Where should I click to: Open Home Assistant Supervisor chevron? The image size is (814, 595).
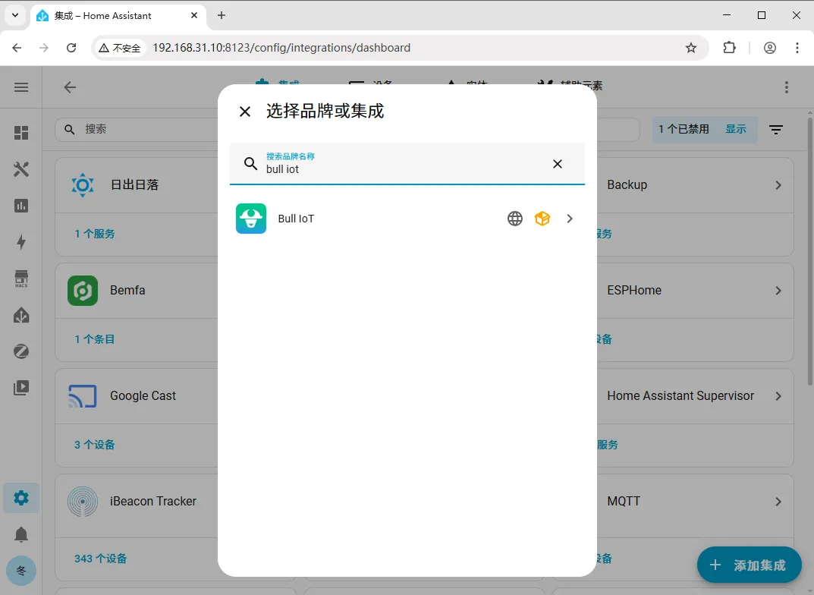click(x=778, y=396)
